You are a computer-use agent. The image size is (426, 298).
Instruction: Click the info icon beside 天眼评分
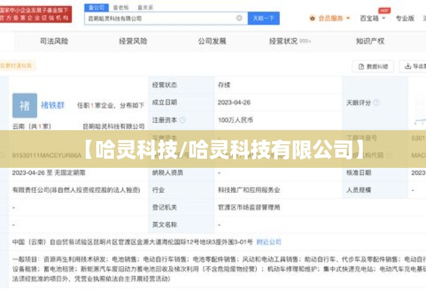[377, 103]
